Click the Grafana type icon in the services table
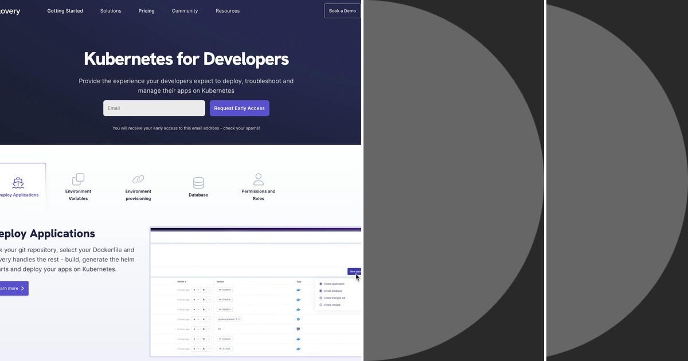The height and width of the screenshot is (361, 688). [298, 319]
